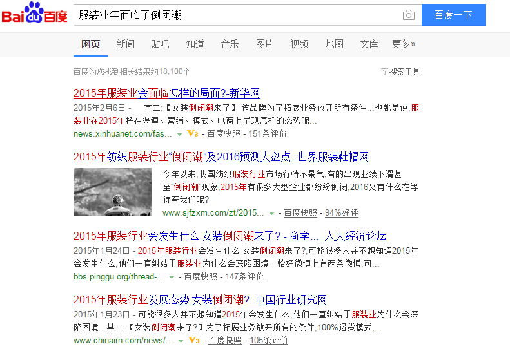Open the 人大经济论坛 result title

[x=230, y=236]
